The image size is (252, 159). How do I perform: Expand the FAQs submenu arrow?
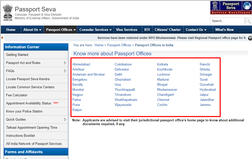[x=65, y=71]
